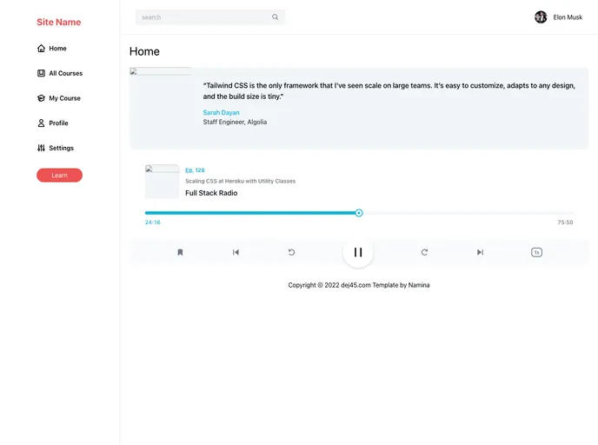Click the podcast cover thumbnail
This screenshot has height=445, width=598.
(x=162, y=182)
